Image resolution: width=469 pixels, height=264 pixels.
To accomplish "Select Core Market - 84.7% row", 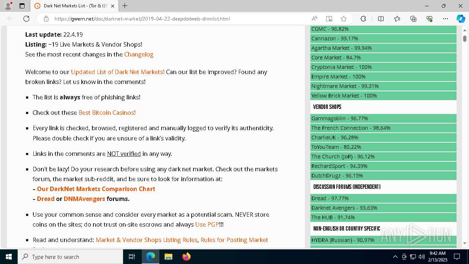I will (x=383, y=58).
